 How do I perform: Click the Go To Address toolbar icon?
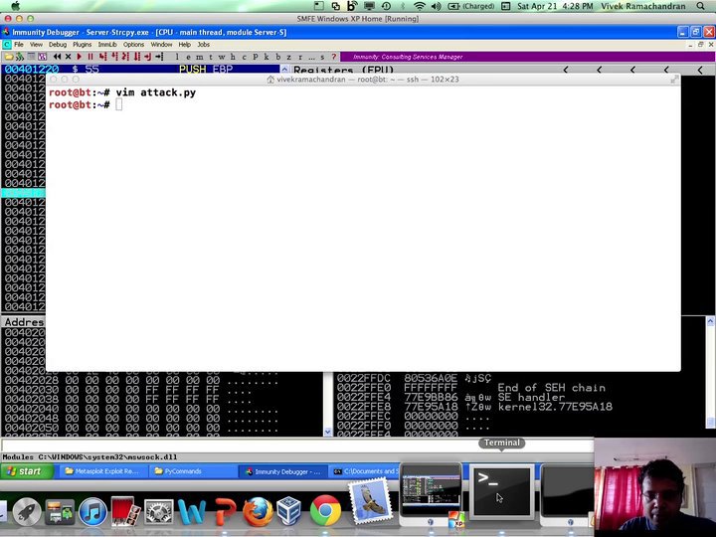[159, 57]
